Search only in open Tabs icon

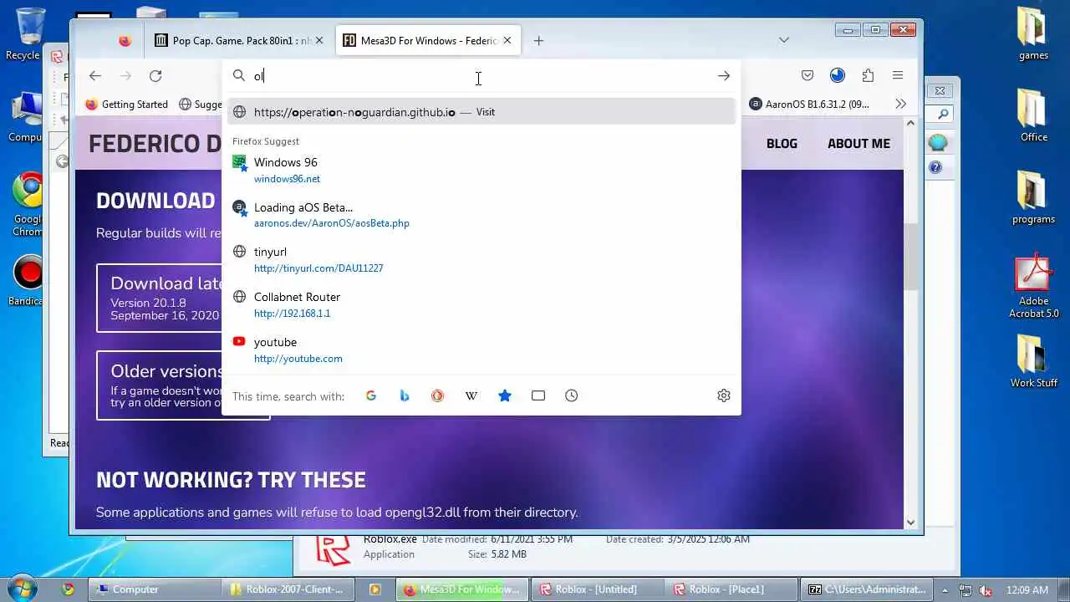538,395
